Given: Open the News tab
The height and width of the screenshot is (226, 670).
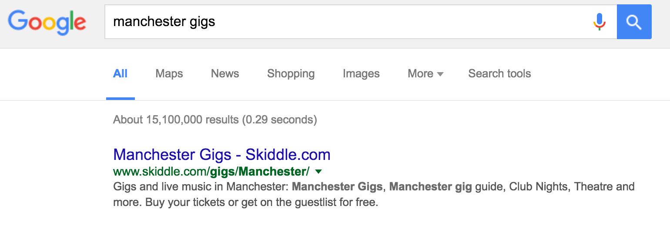Looking at the screenshot, I should click(225, 74).
